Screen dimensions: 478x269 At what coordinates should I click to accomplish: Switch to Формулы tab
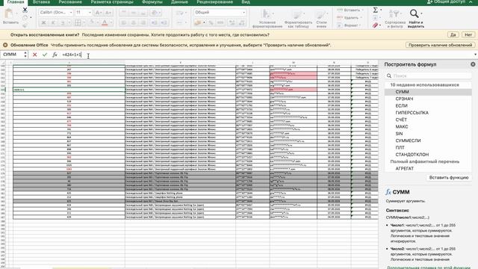coord(152,1)
